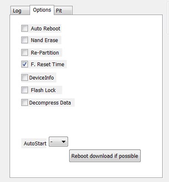Click the Auto Reboot label text
Screen dimensions: 169x182
(46, 29)
